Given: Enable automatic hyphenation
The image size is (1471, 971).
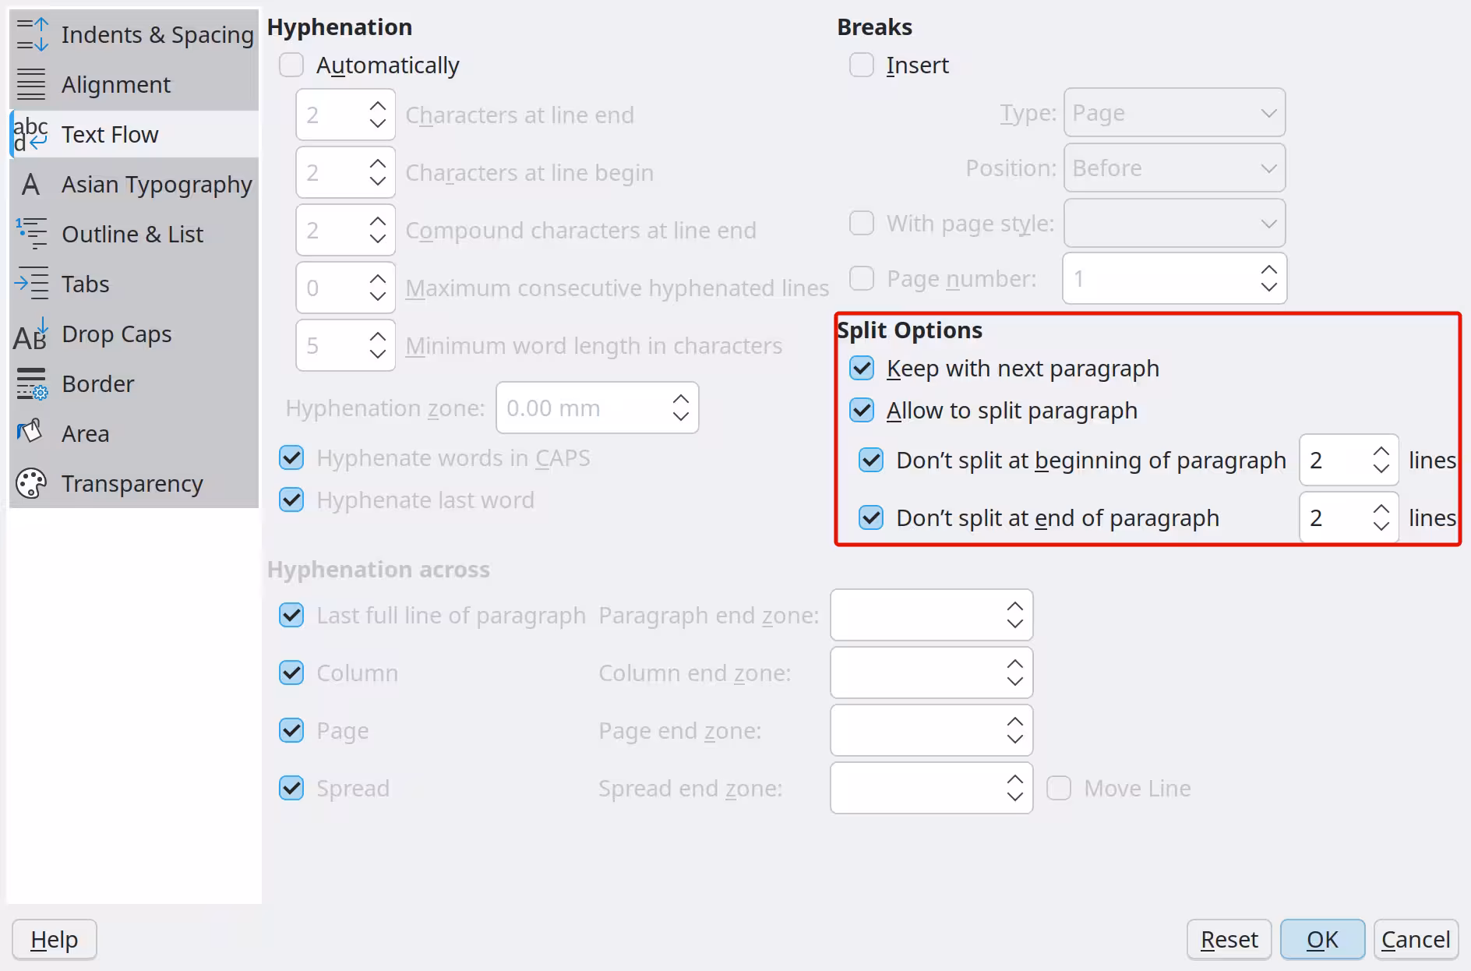Looking at the screenshot, I should click(291, 65).
